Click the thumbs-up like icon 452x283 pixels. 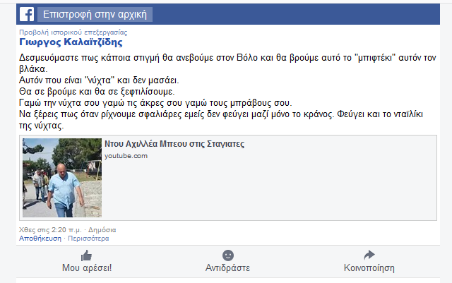(86, 255)
